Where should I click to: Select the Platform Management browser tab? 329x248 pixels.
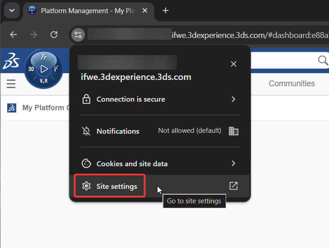tap(88, 11)
